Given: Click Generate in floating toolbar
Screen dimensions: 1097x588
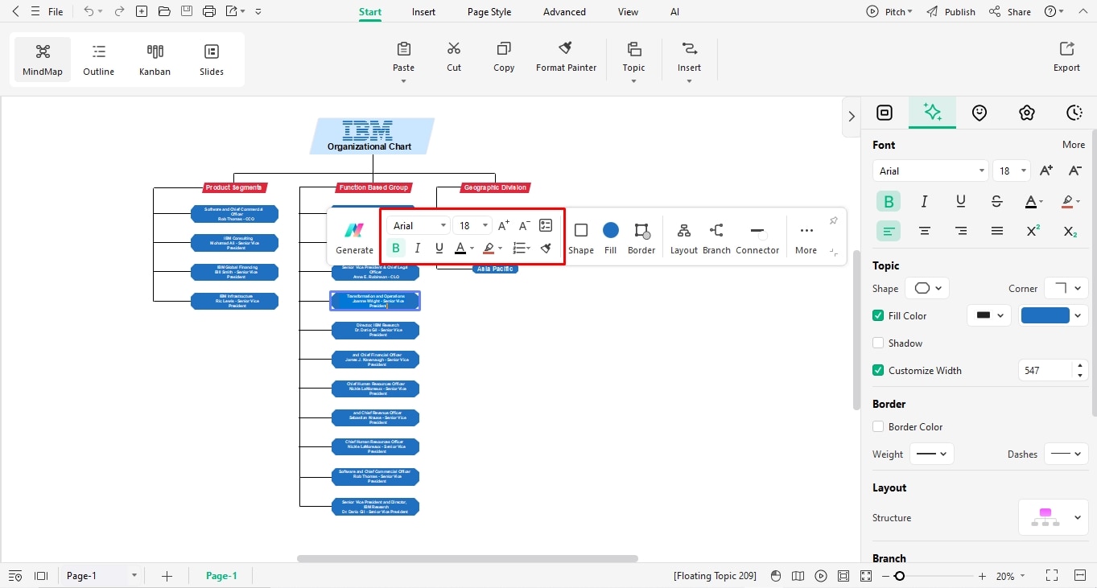Looking at the screenshot, I should pos(354,238).
